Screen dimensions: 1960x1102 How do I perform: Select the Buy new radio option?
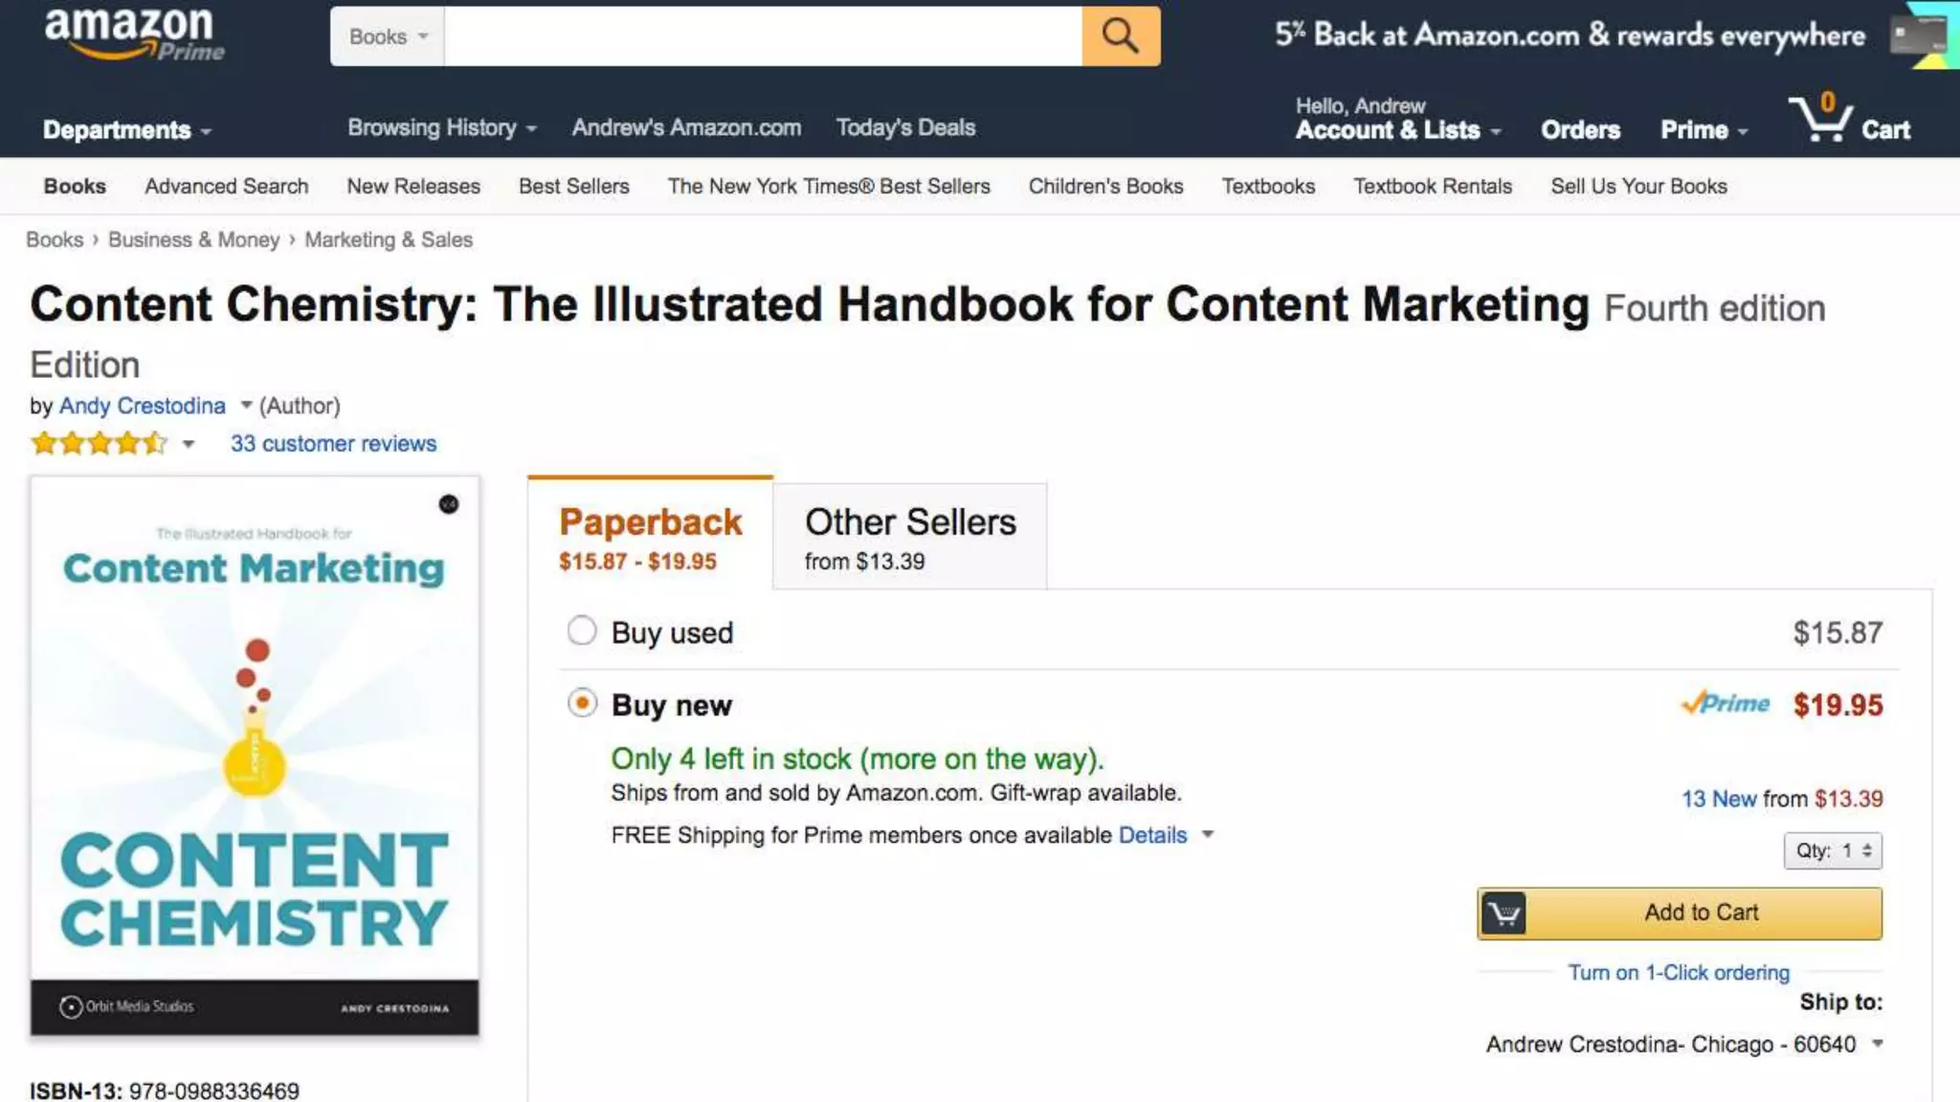[x=582, y=703]
